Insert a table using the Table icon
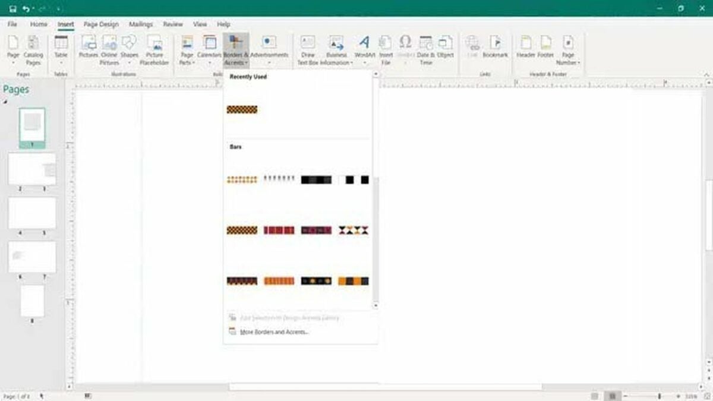This screenshot has width=713, height=401. (61, 49)
